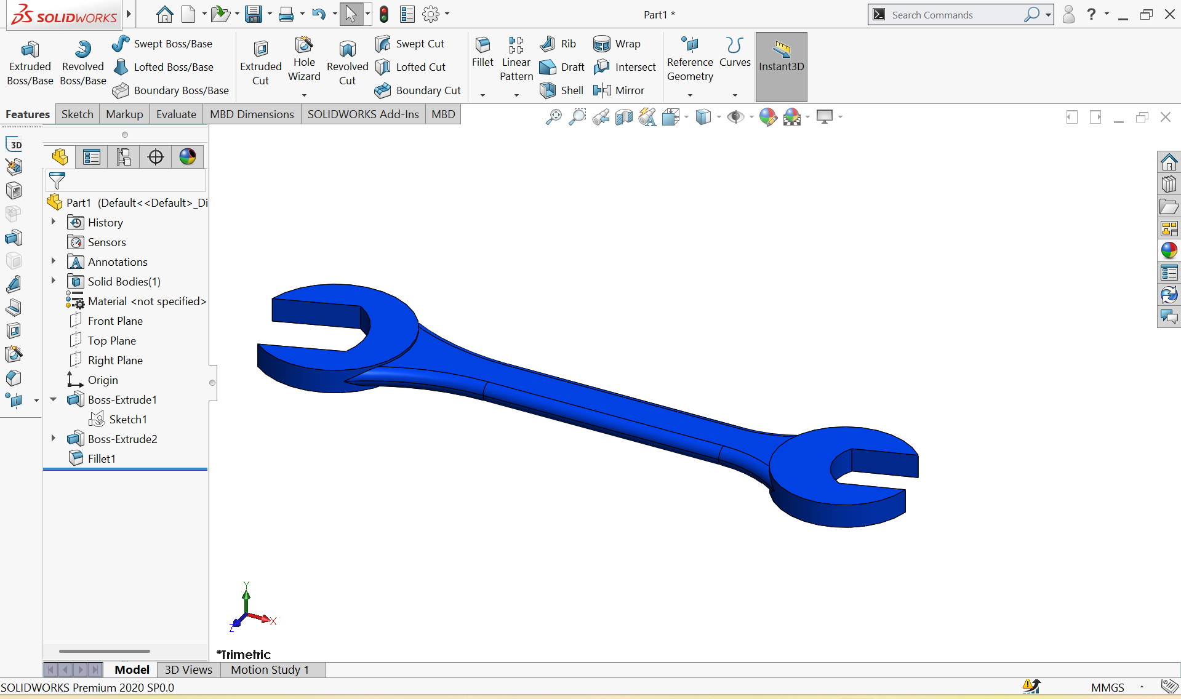Toggle the Hide/Show Items eye icon

point(735,117)
